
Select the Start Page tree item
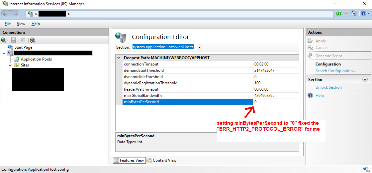[x=23, y=47]
